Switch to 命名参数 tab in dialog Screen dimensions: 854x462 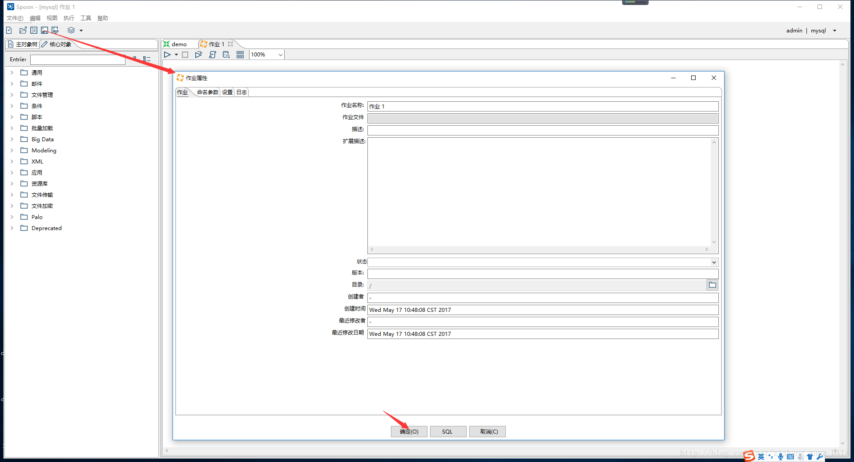click(x=208, y=92)
